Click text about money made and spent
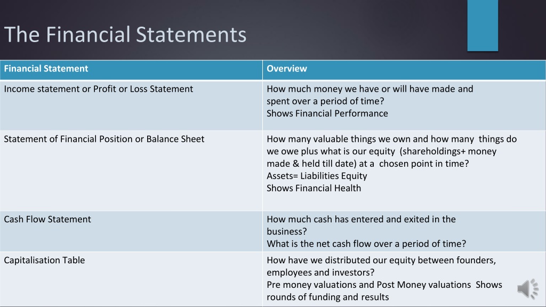This screenshot has width=546, height=307. pyautogui.click(x=370, y=95)
